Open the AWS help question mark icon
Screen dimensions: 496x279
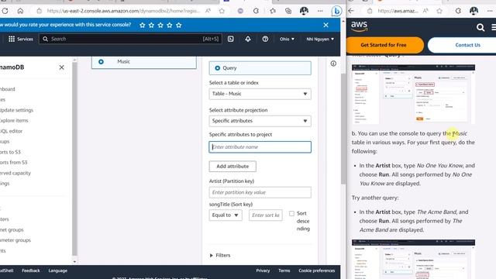[265, 39]
